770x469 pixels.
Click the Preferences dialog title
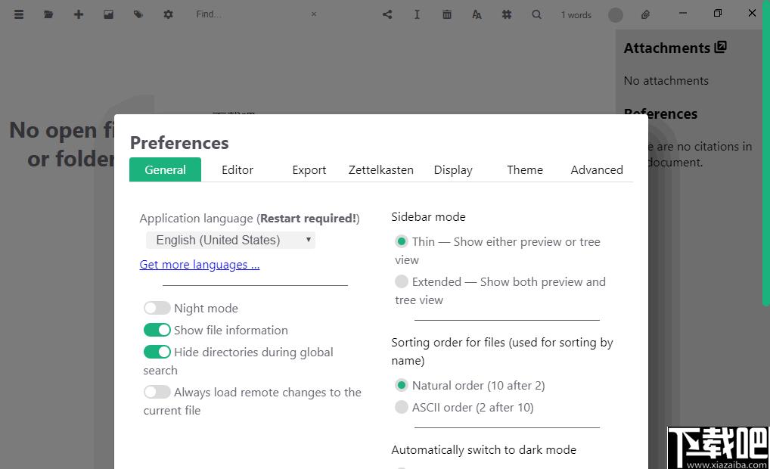pos(179,143)
